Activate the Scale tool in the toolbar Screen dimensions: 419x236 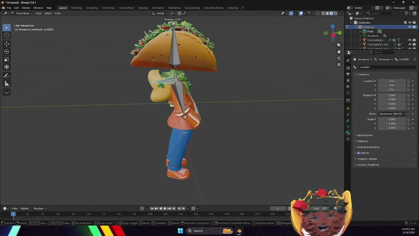pos(7,59)
